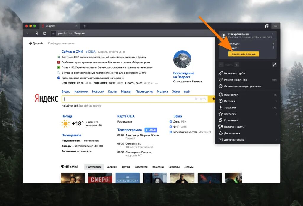303x206 pixels.
Task: Click the Сохранить данные button
Action: pos(244,54)
